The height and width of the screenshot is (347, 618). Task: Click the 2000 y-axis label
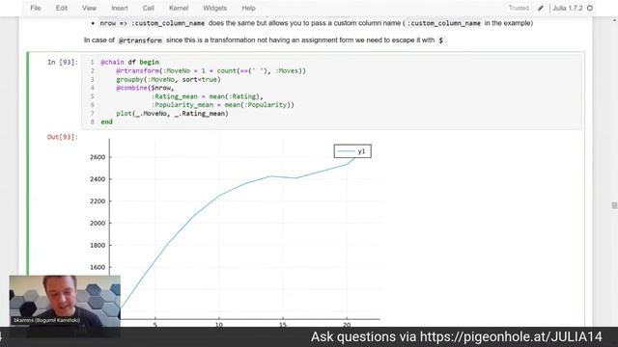(98, 223)
